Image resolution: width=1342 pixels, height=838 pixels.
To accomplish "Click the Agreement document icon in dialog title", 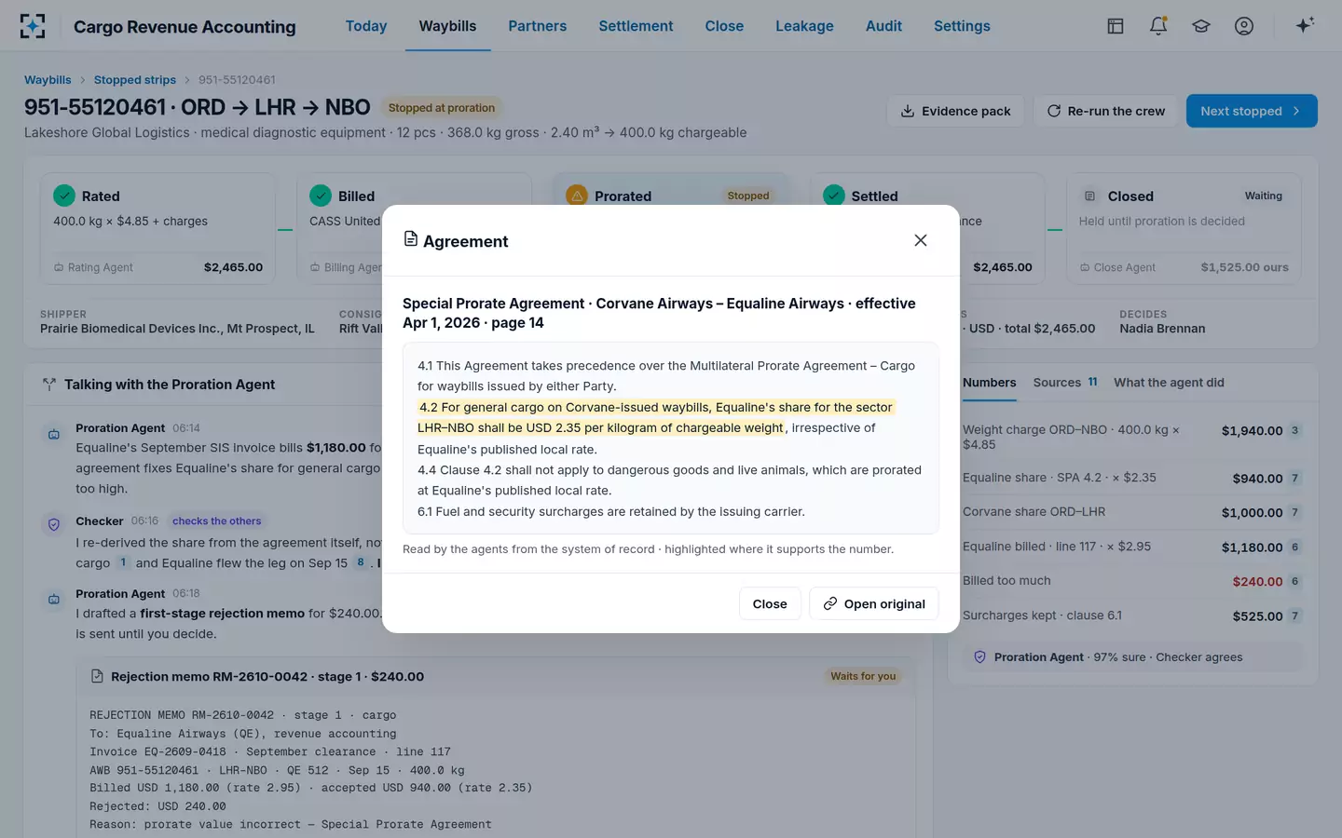I will point(410,239).
